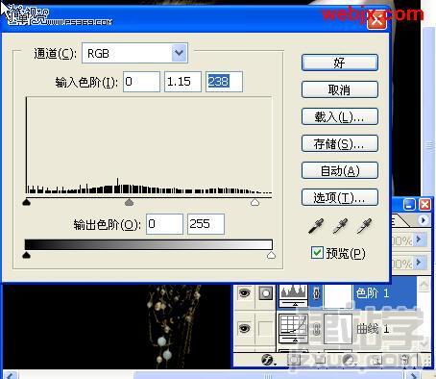
Task: Toggle the 预览 preview checkbox
Action: [317, 253]
